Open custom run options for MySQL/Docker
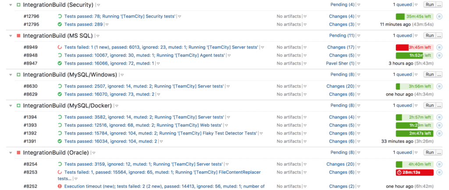This screenshot has height=190, width=449. coord(438,106)
